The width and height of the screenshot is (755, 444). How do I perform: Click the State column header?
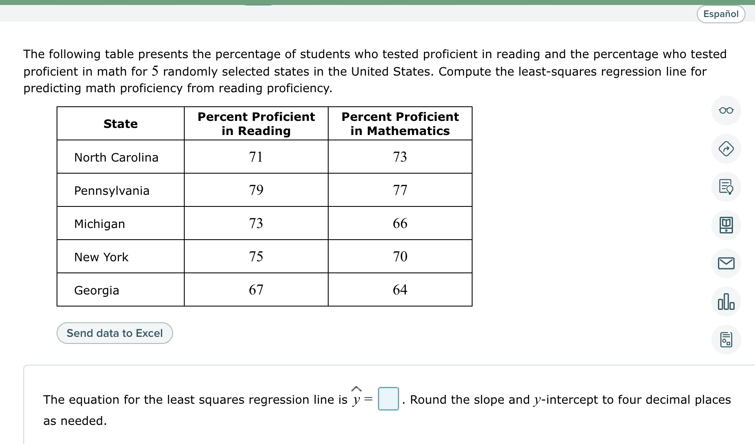point(120,123)
